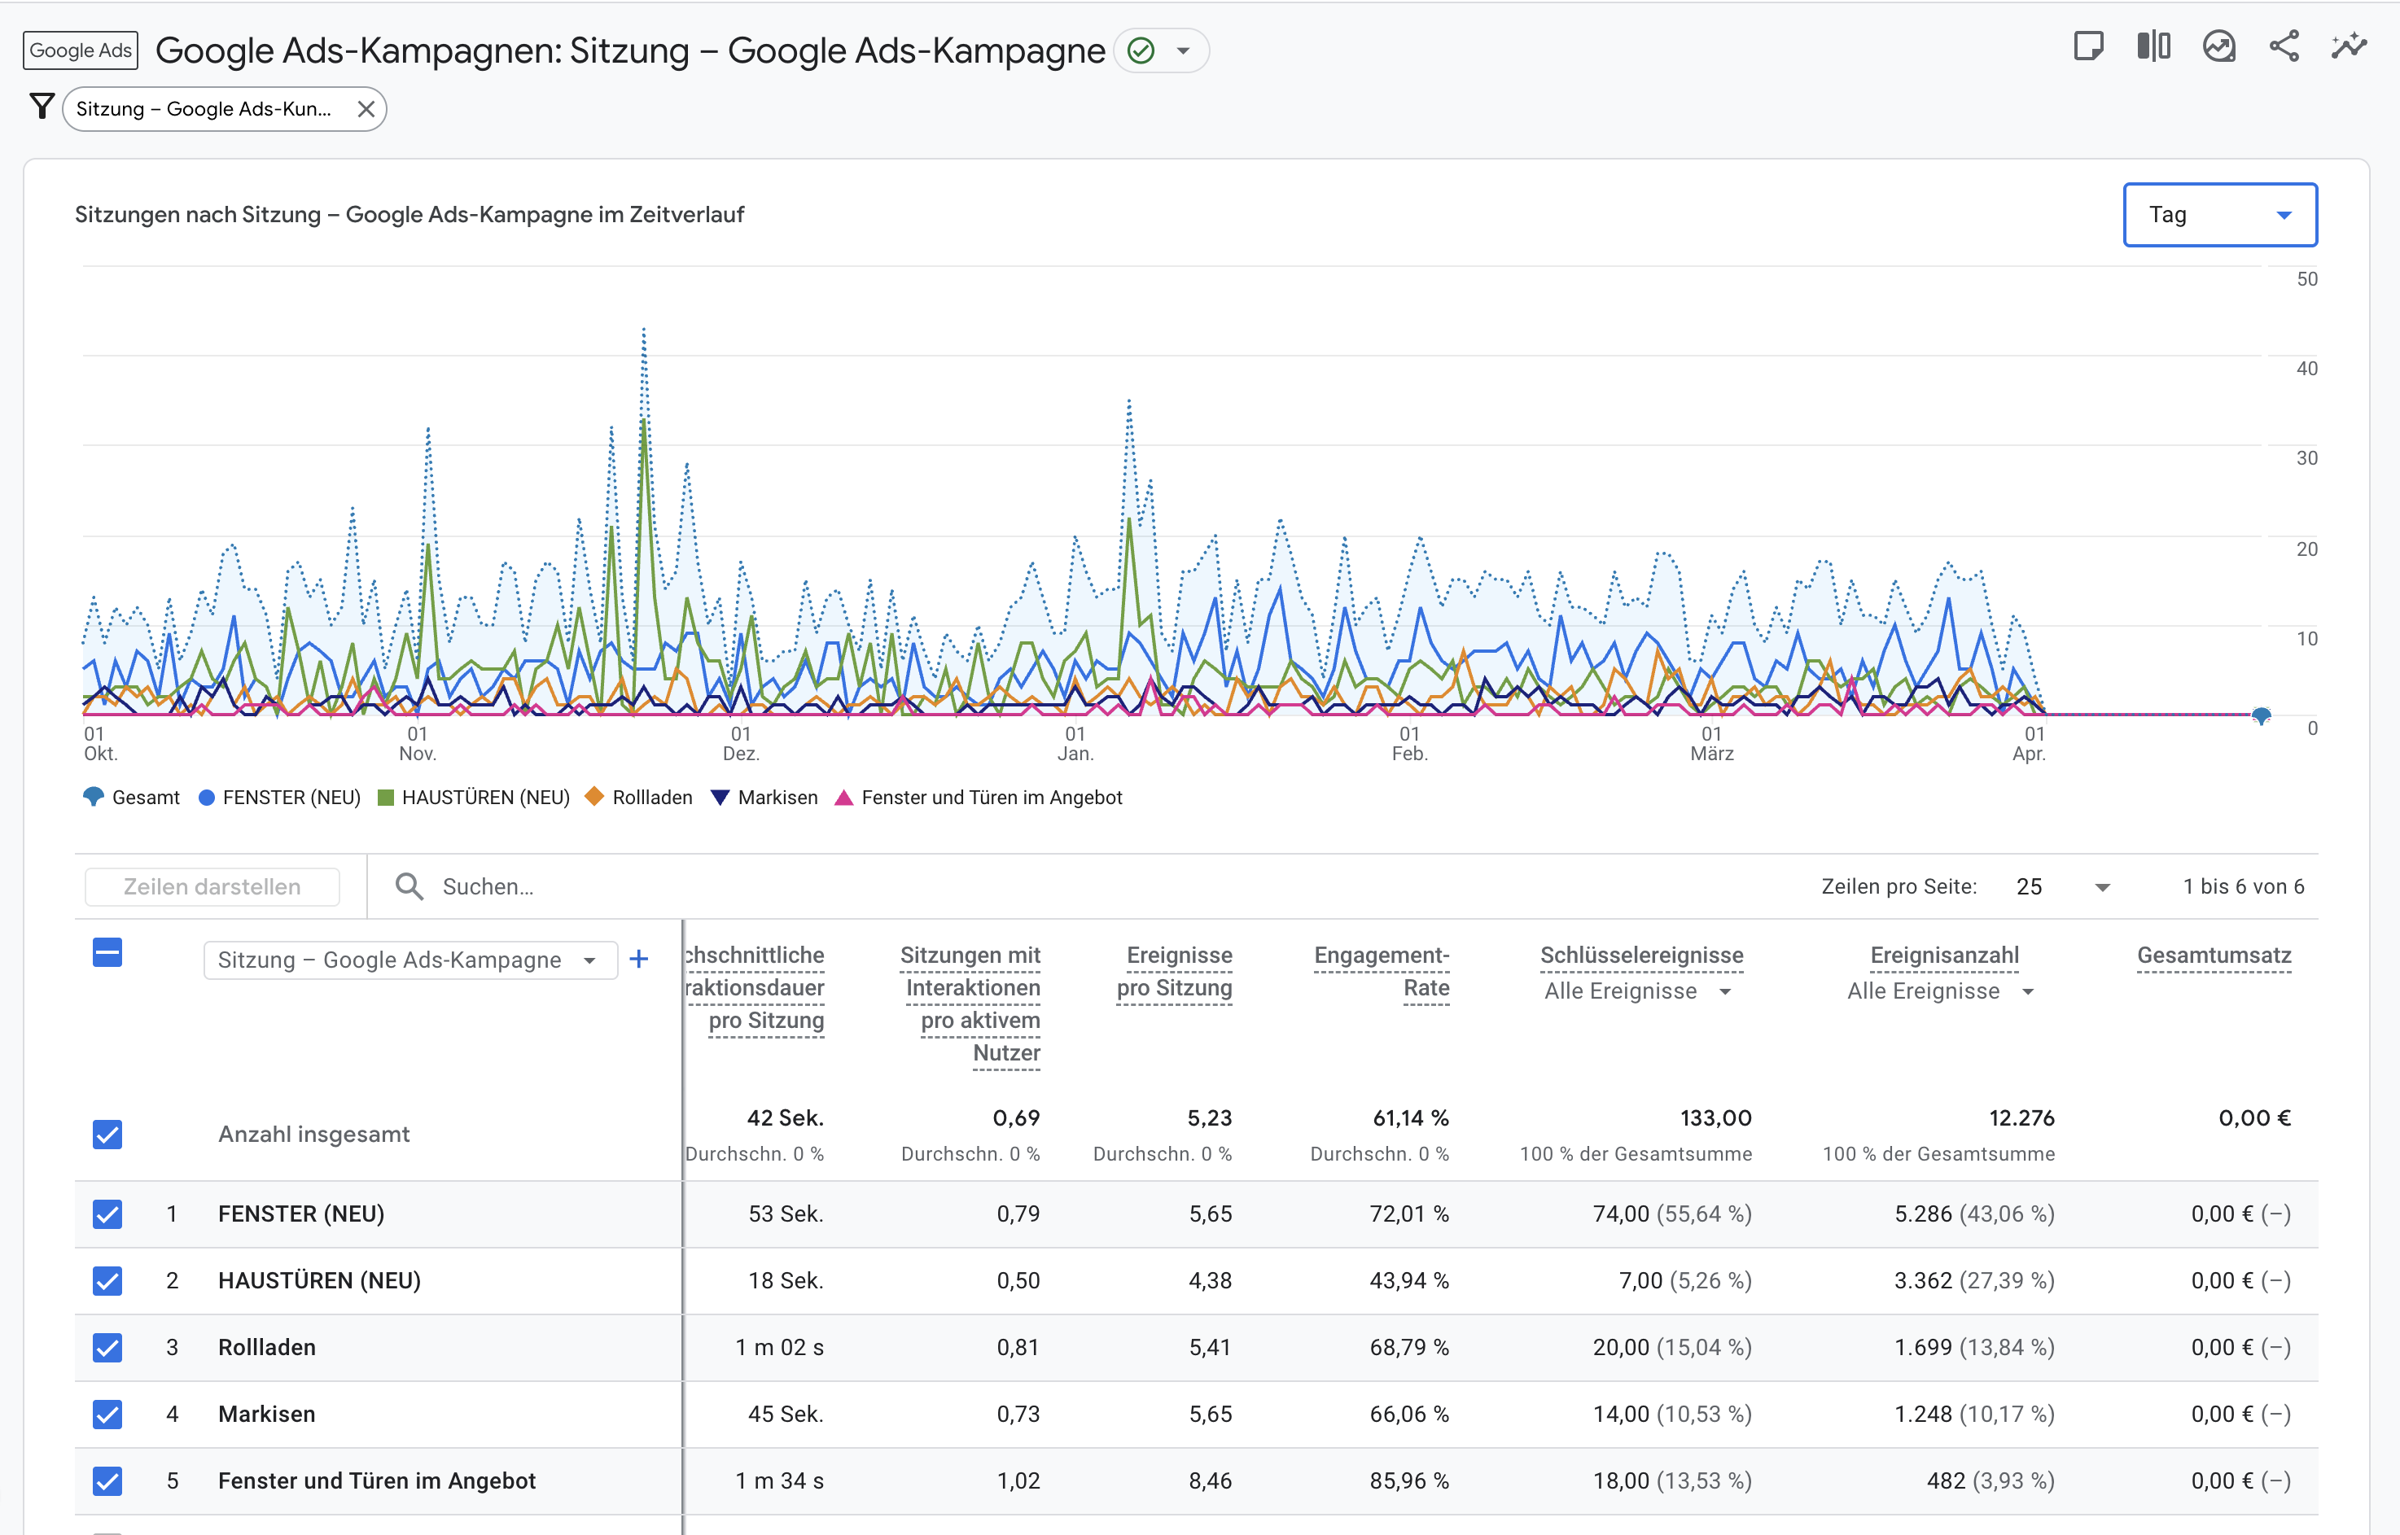Click the comparison columns icon in the toolbar

2153,46
